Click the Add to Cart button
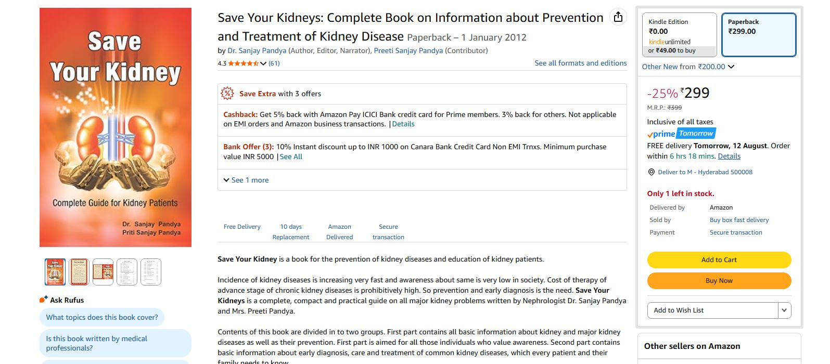Screen dimensions: 830x364 point(719,259)
